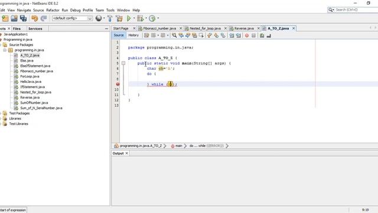
Task: Click the Previous Bookmark icon
Action: (x=209, y=35)
